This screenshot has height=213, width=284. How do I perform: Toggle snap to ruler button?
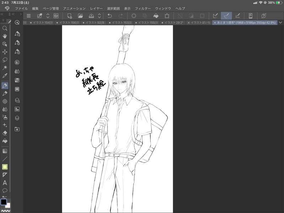tap(215, 16)
